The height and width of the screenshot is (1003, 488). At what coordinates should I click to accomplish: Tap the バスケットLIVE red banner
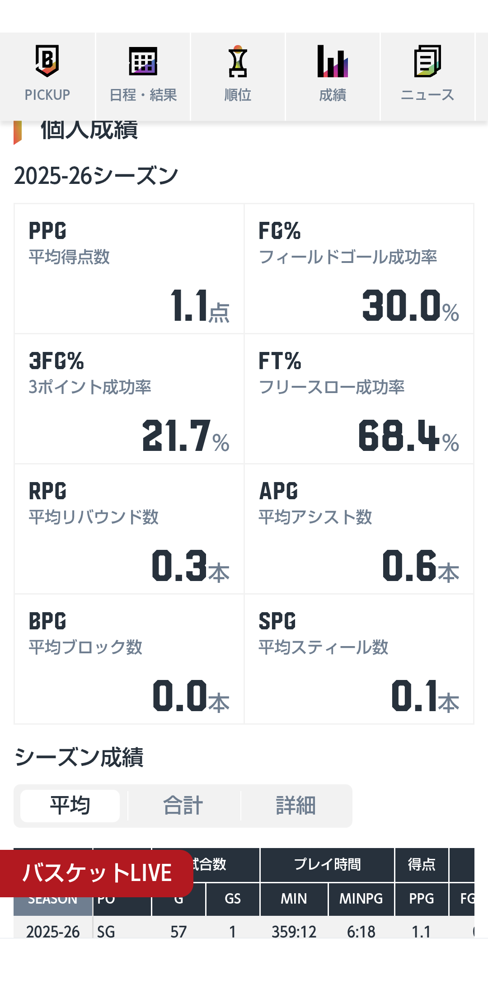click(96, 873)
